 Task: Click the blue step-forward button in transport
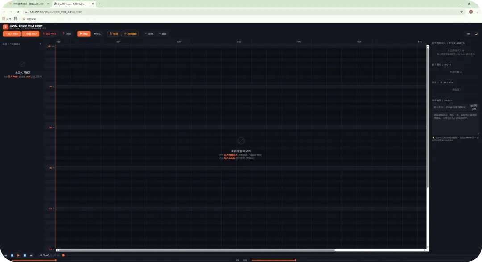point(25,256)
